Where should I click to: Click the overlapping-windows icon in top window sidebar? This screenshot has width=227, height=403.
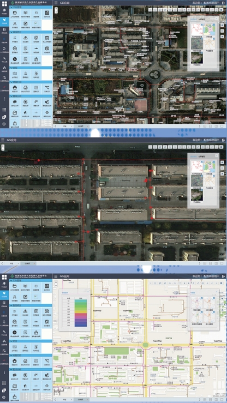[x=4, y=117]
